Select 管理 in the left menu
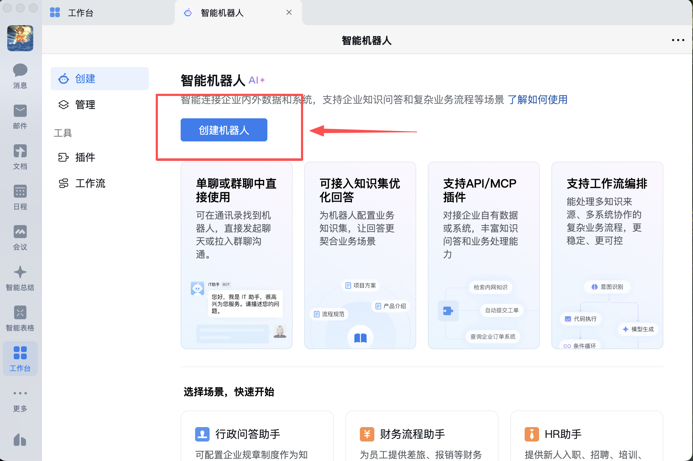This screenshot has height=461, width=693. click(85, 105)
